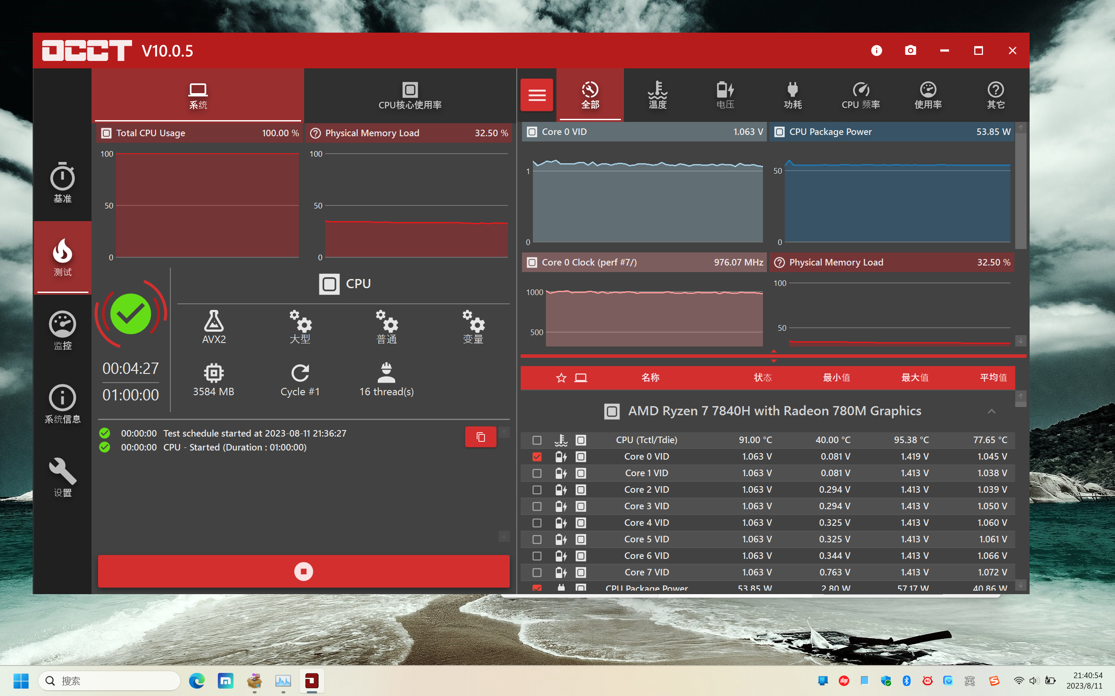Click the sensor table scroll down arrow
This screenshot has height=696, width=1115.
coord(1020,585)
